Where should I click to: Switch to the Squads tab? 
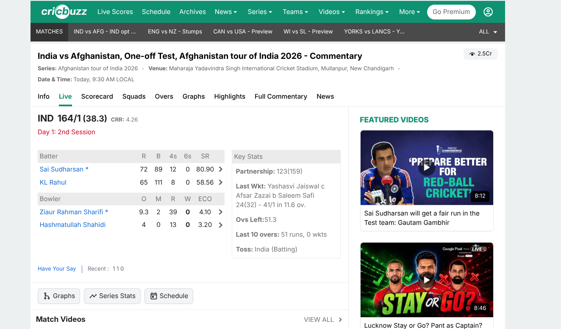[x=134, y=97]
